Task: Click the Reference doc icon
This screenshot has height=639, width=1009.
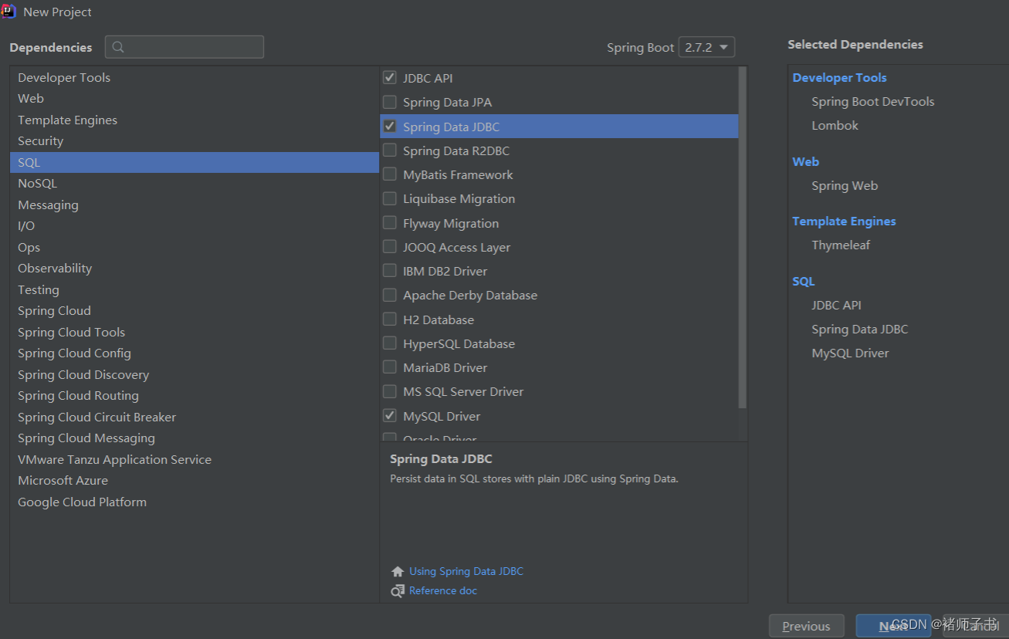Action: click(x=398, y=591)
